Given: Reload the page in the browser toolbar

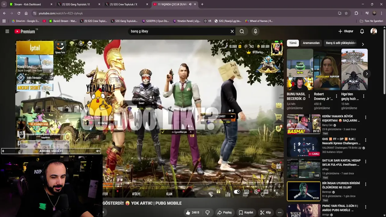Looking at the screenshot, I should pos(19,13).
